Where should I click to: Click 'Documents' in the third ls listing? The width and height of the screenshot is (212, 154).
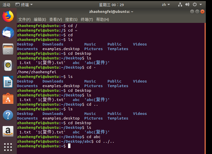coord(27,118)
